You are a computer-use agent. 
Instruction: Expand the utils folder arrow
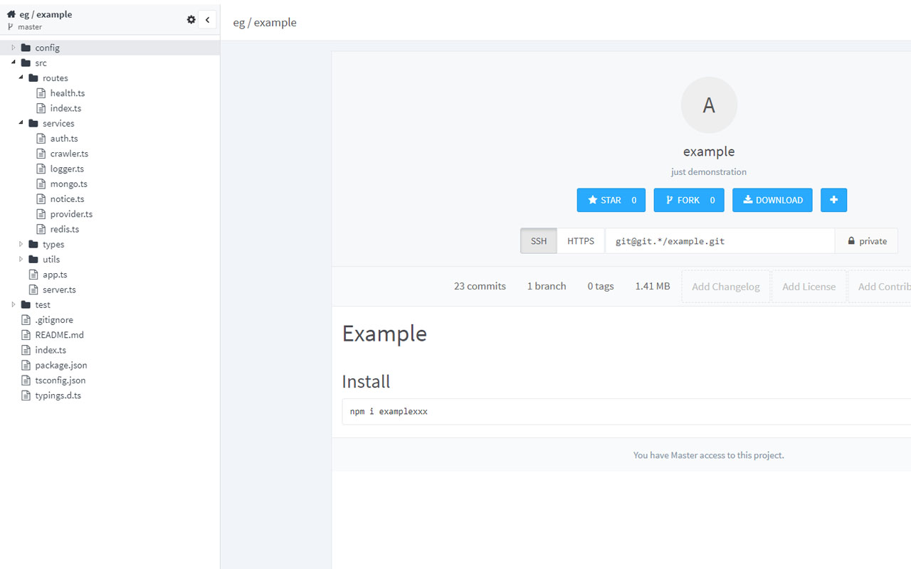point(21,259)
